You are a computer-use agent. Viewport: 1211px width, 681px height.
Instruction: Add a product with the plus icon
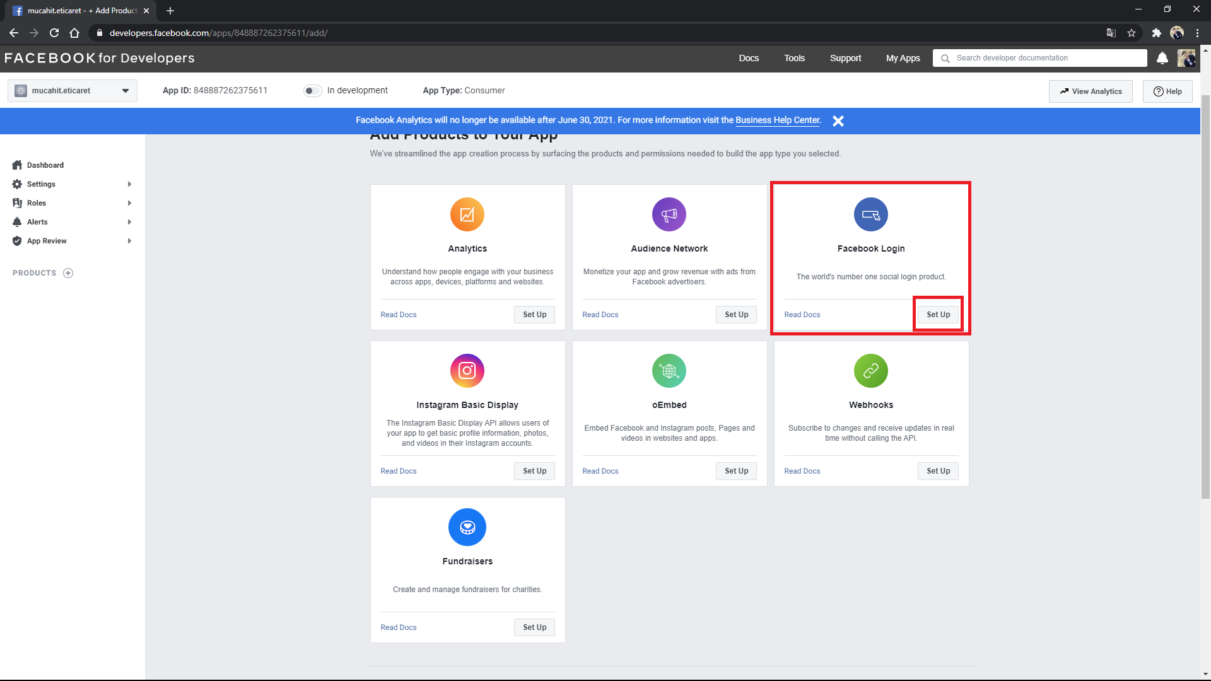68,273
